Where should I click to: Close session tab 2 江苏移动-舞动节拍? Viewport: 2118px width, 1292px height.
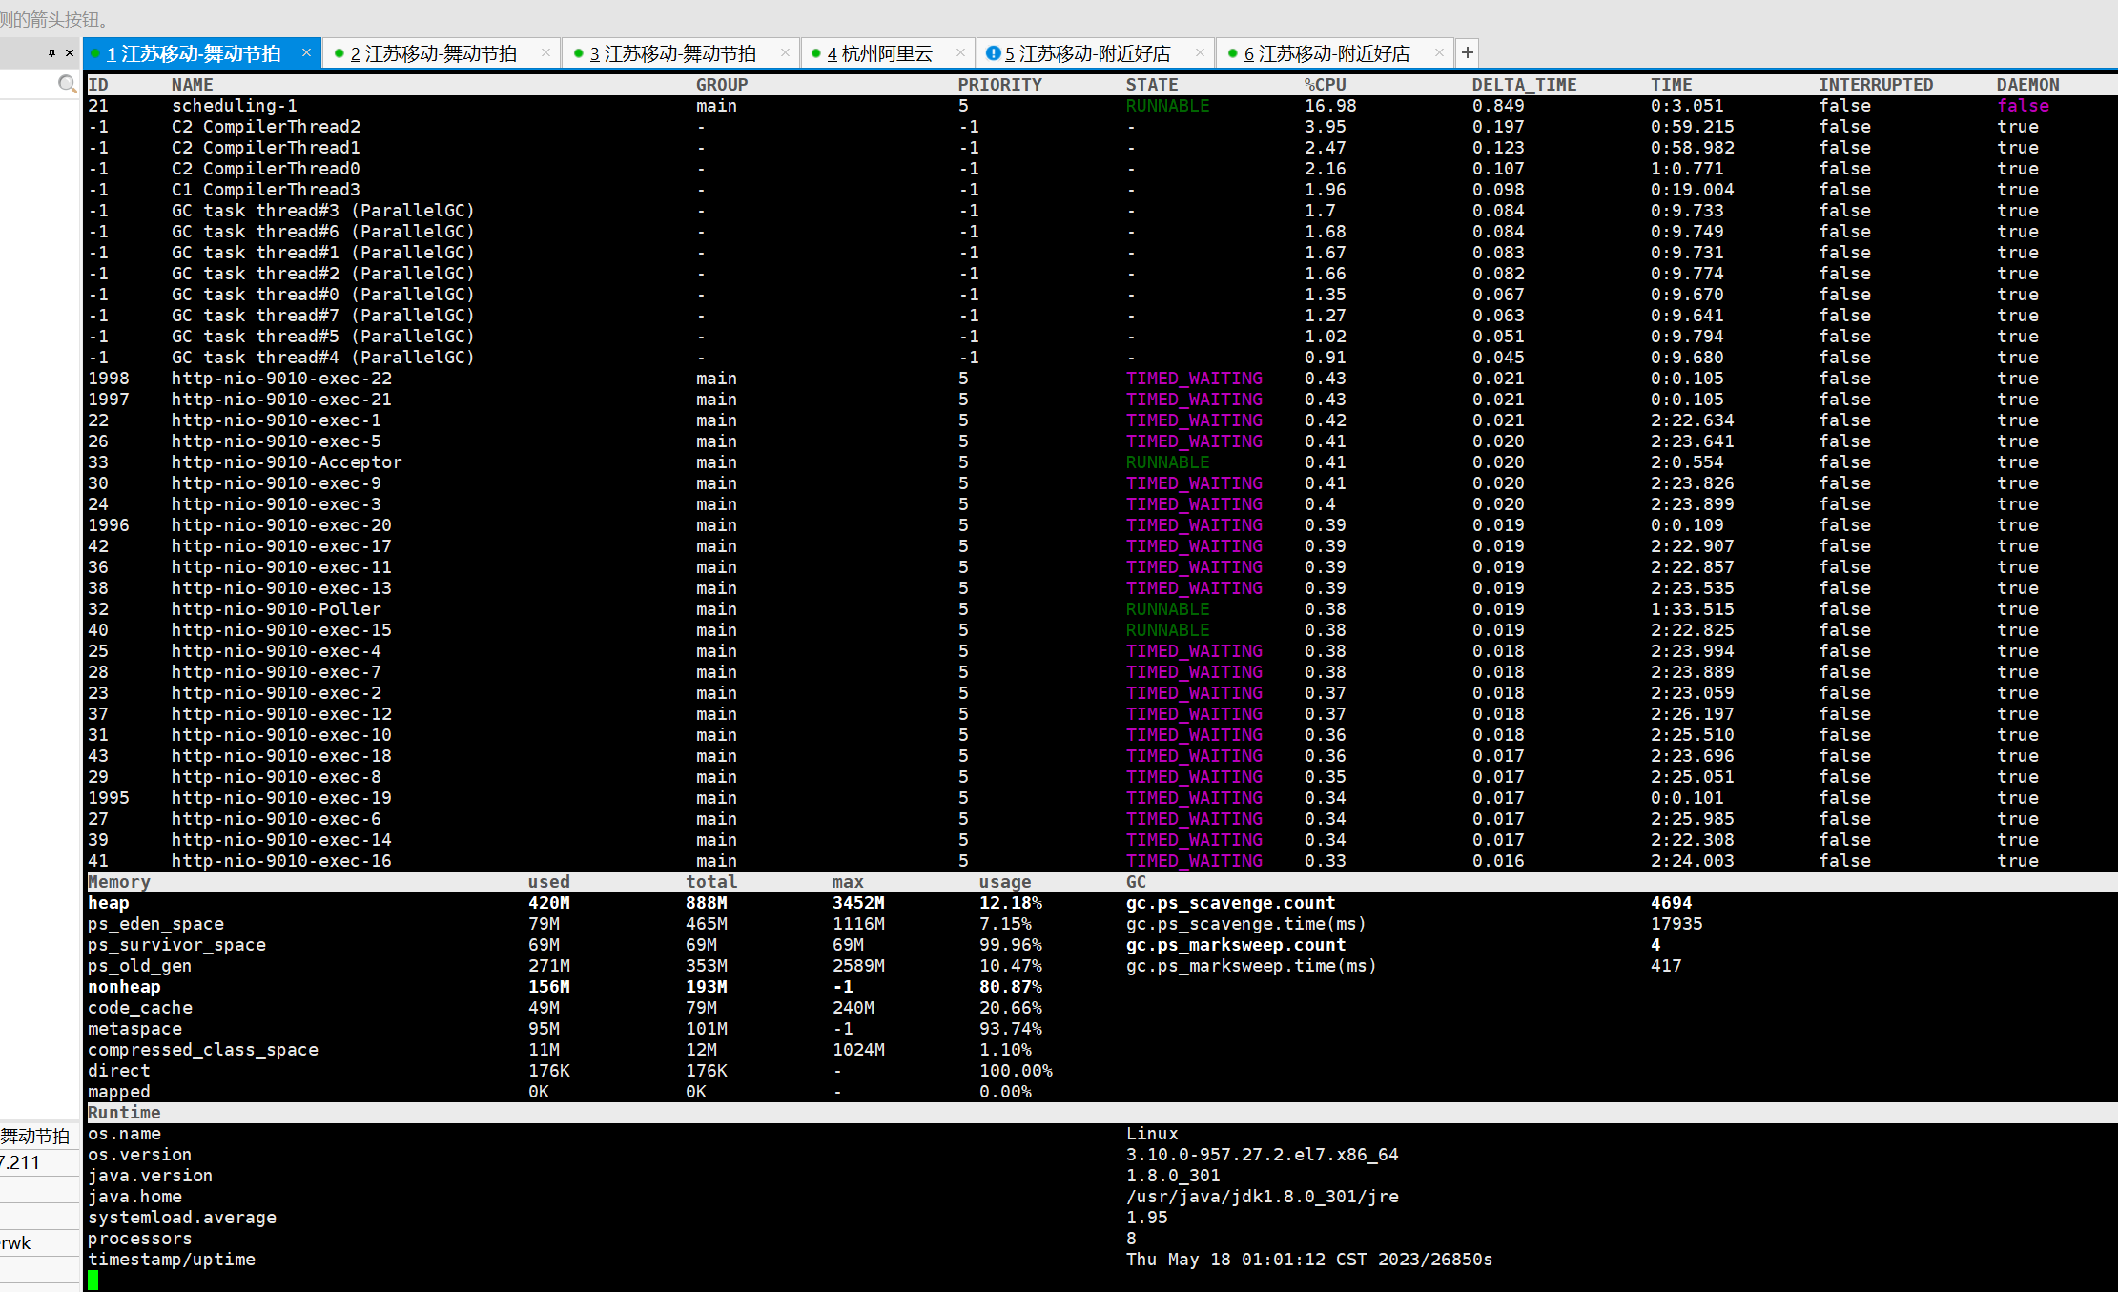click(x=545, y=53)
